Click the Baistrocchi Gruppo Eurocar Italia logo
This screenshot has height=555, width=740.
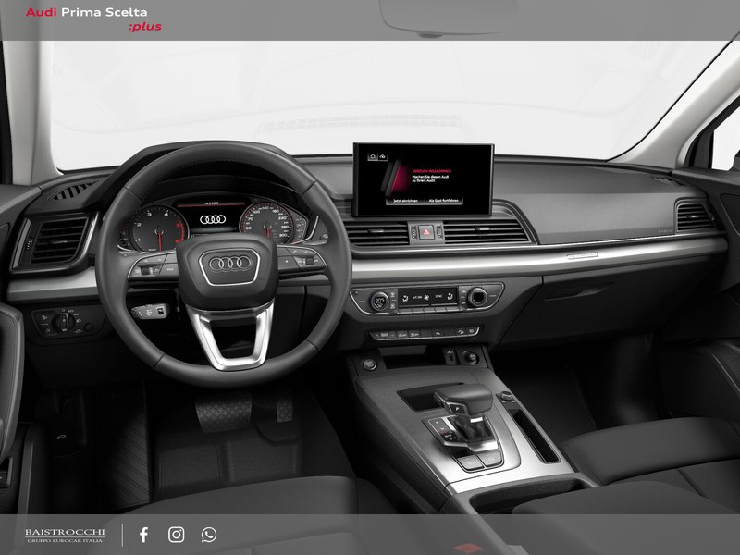(65, 536)
